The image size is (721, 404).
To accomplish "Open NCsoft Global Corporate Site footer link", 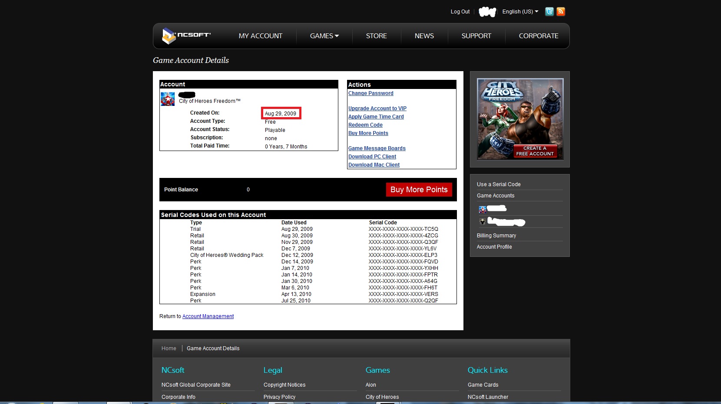I will (196, 385).
